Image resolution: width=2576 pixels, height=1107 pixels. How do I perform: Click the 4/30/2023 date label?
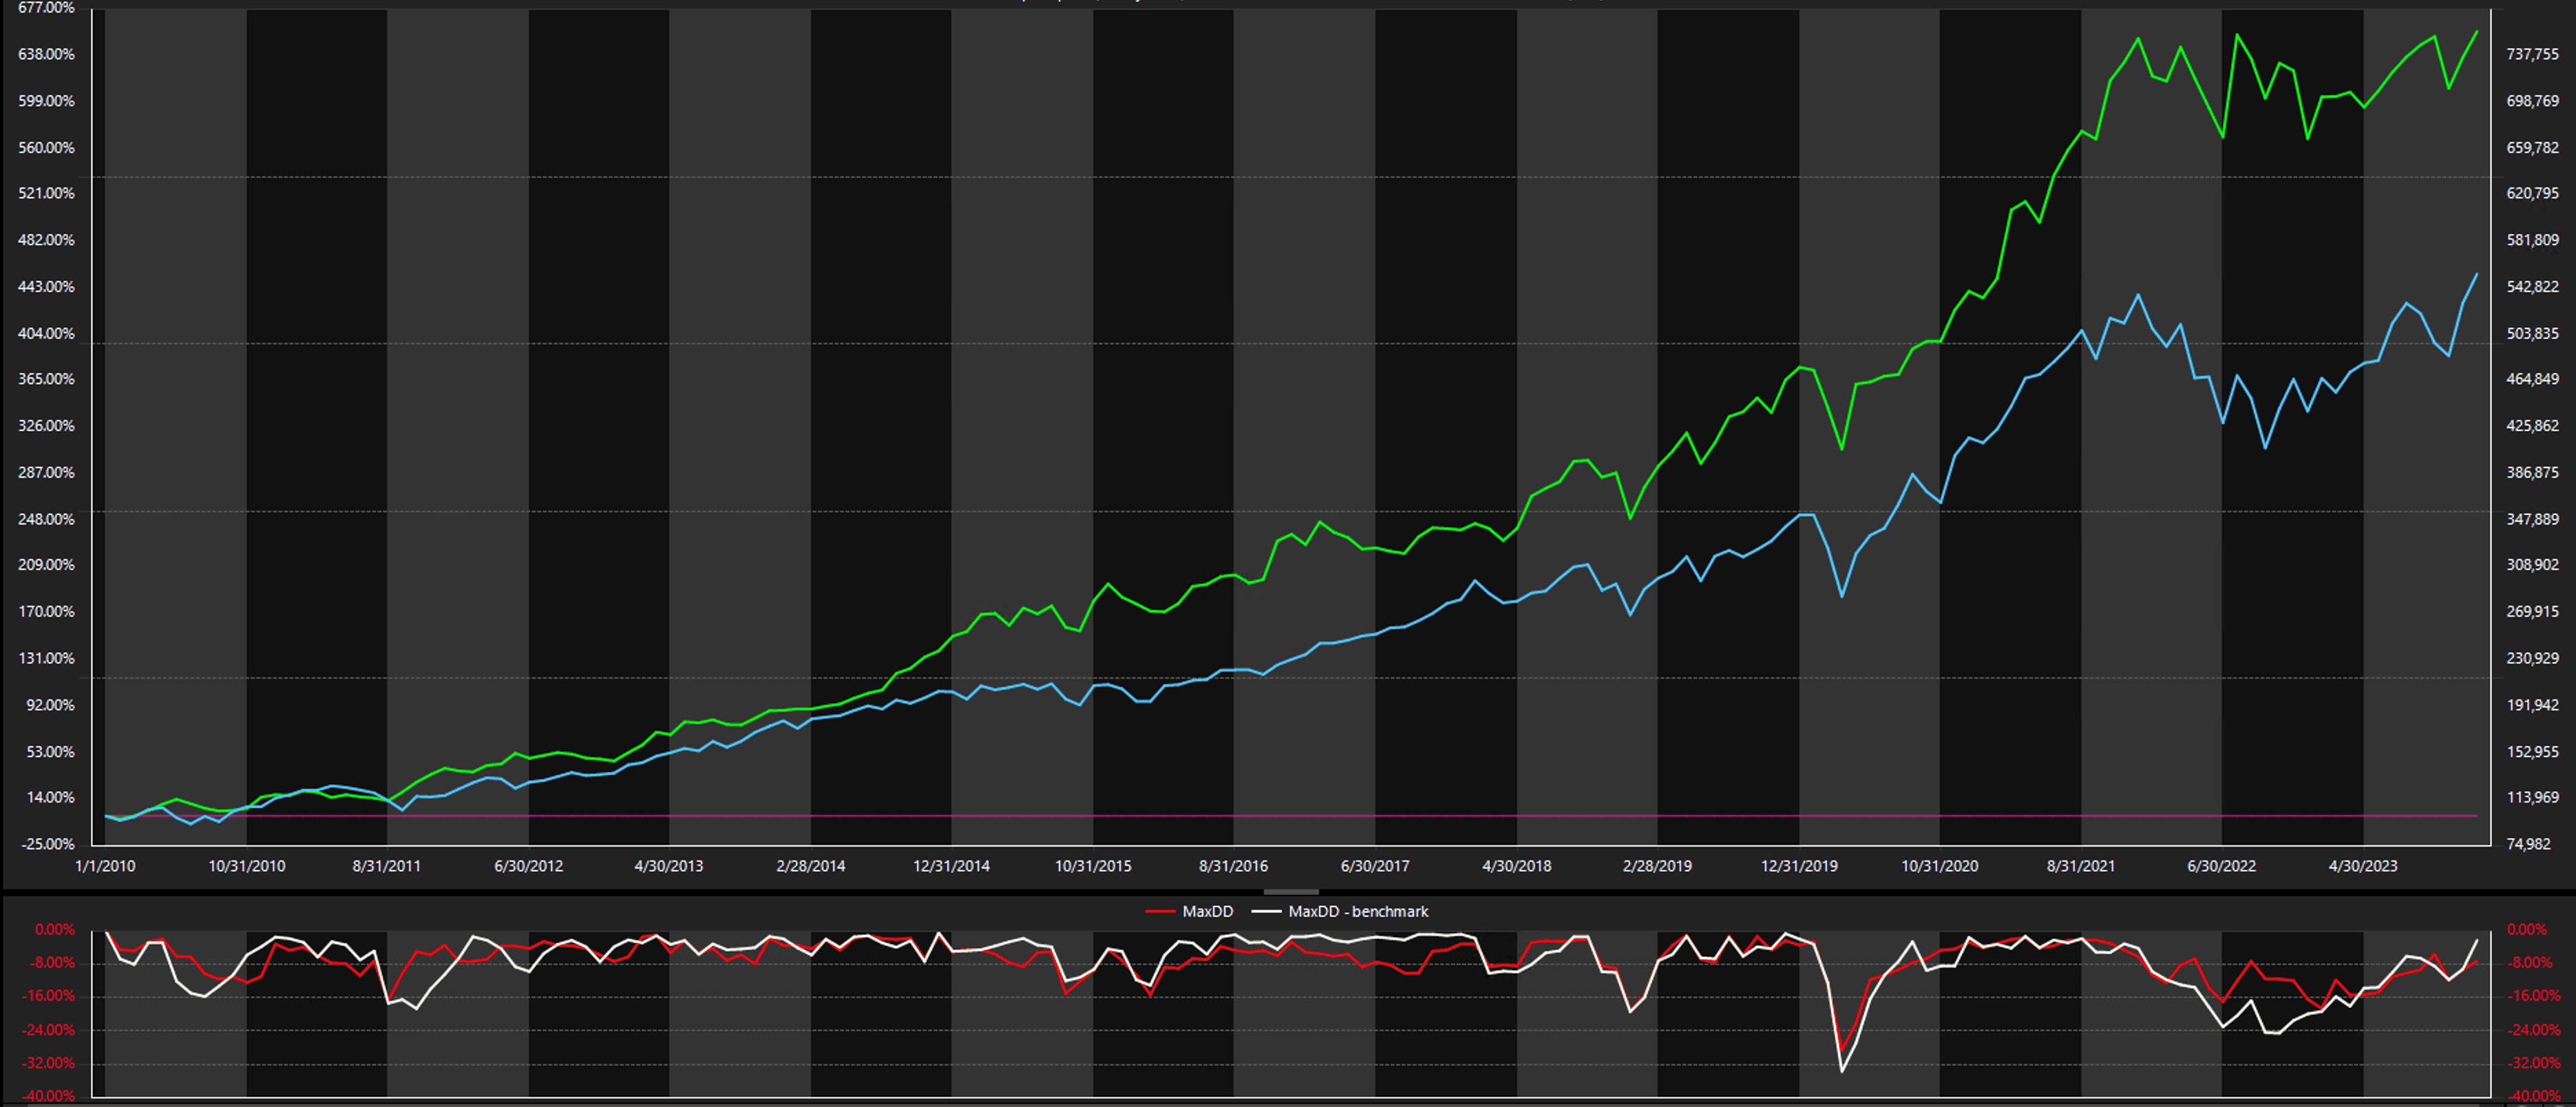(2363, 866)
